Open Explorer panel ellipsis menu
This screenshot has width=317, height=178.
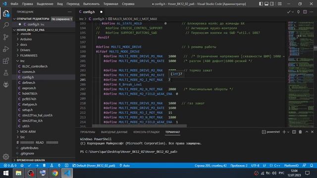pos(69,12)
